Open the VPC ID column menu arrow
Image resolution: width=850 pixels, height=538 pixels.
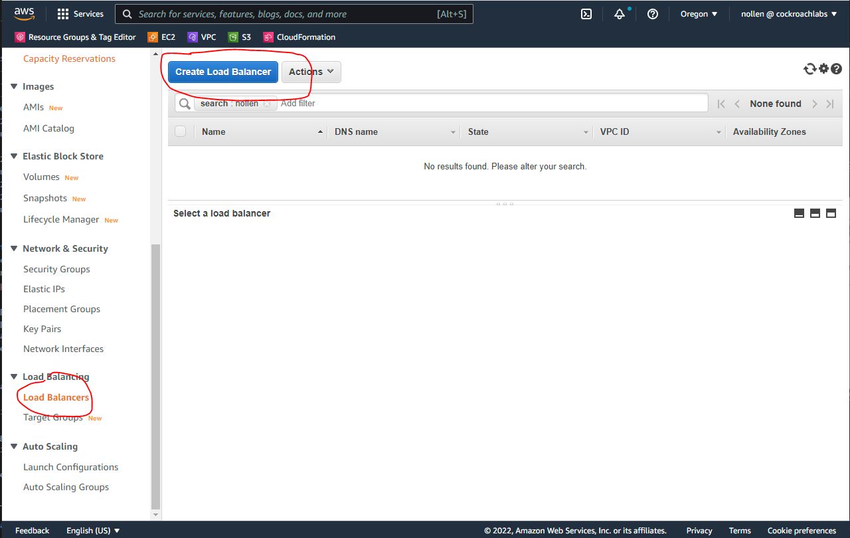pyautogui.click(x=719, y=132)
